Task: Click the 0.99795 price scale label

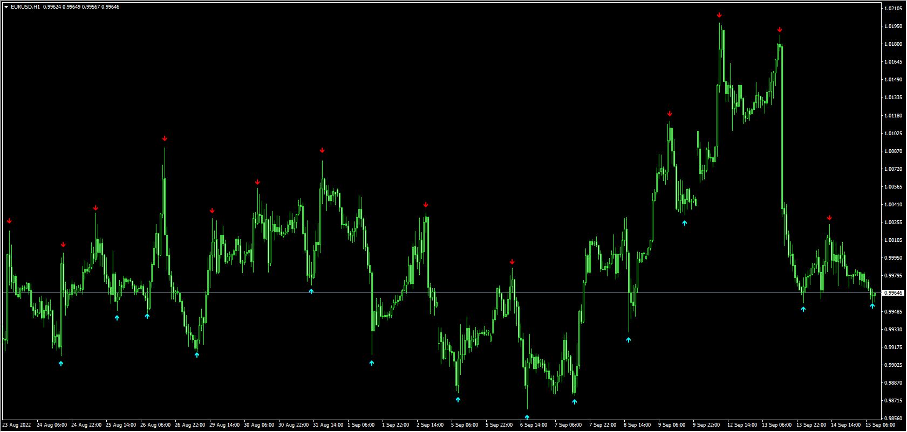Action: pos(894,276)
